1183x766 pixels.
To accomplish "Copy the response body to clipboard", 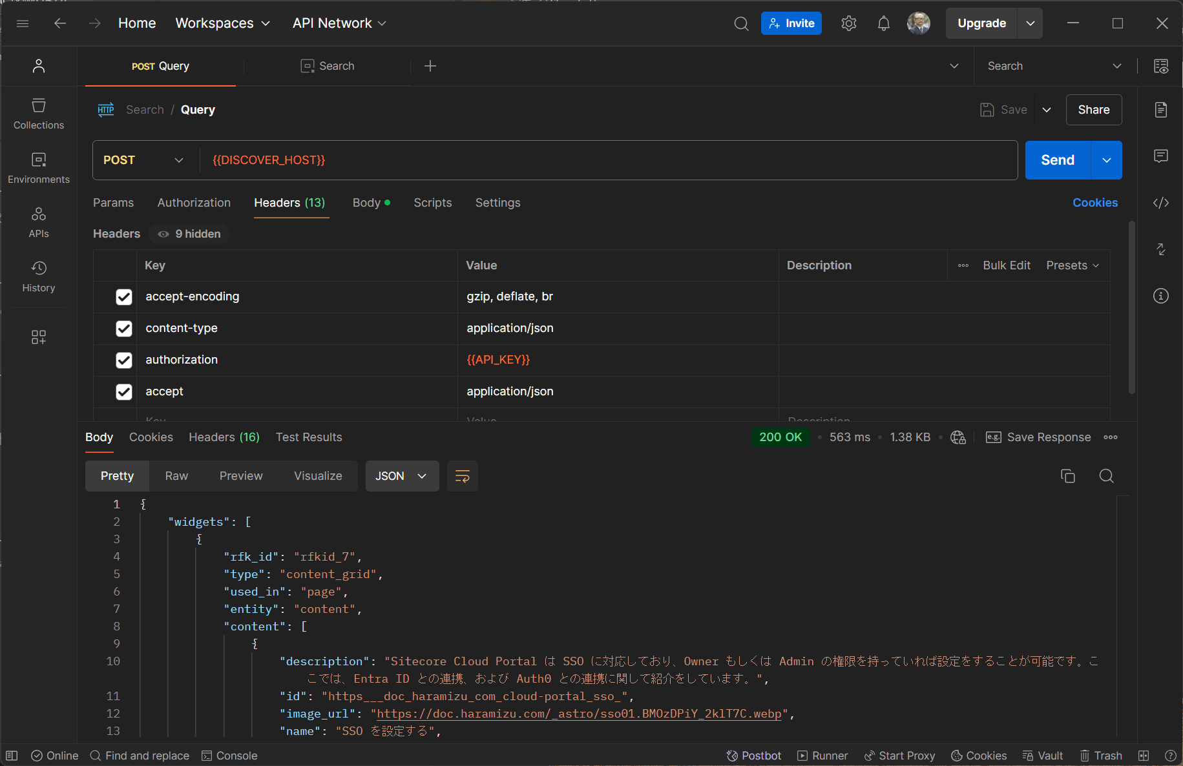I will point(1067,476).
